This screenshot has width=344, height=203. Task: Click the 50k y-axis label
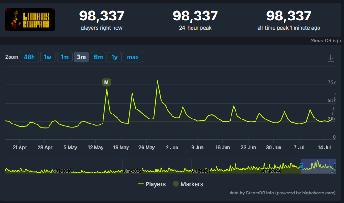[332, 100]
